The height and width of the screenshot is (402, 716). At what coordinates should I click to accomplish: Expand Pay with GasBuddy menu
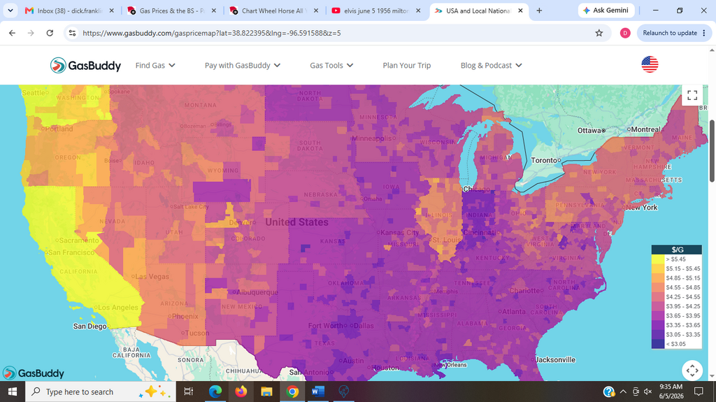tap(243, 65)
